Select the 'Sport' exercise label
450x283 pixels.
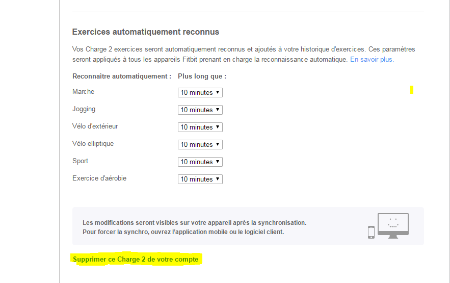81,161
